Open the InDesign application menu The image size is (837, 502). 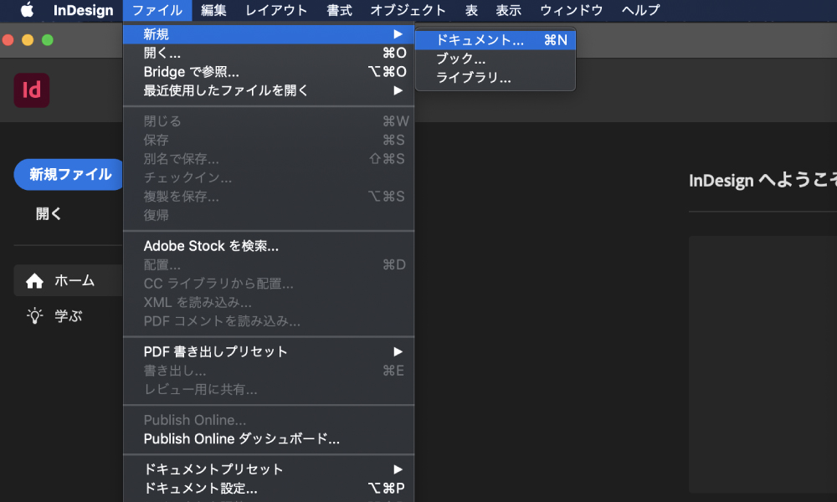pyautogui.click(x=83, y=10)
